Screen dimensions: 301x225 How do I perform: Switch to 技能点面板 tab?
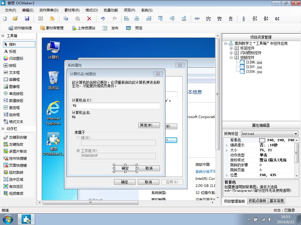tap(257, 201)
